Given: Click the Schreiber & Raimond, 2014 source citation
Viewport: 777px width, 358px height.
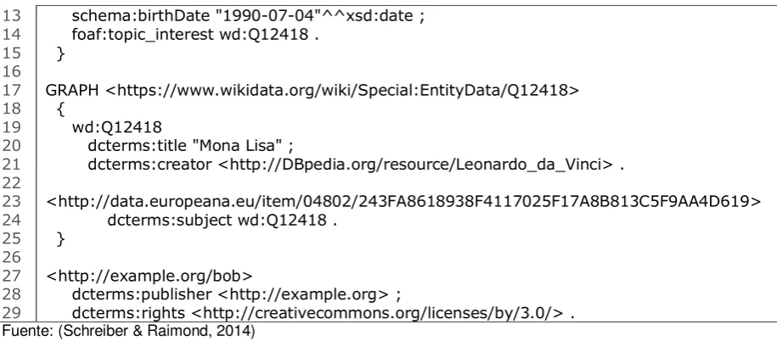Looking at the screenshot, I should (x=156, y=331).
